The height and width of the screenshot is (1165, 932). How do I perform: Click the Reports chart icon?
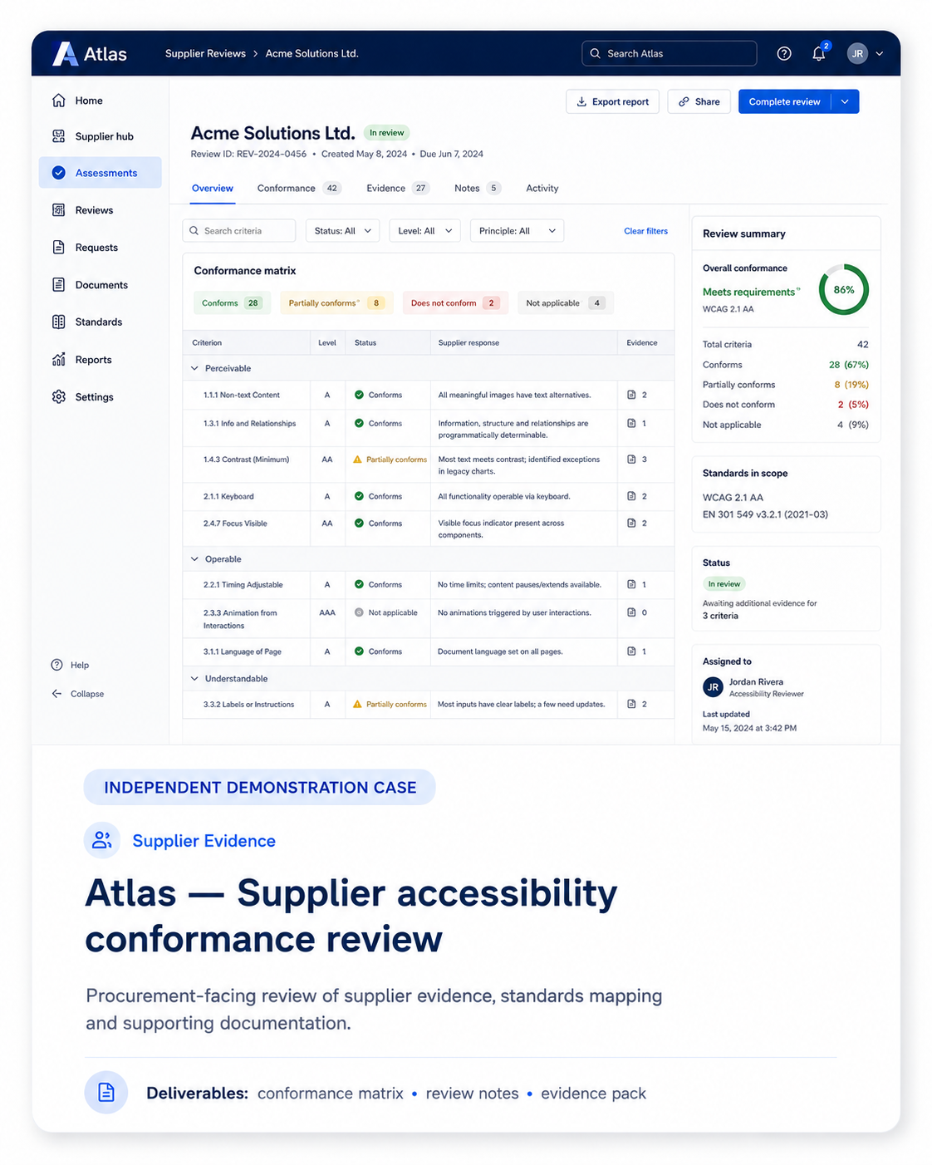tap(59, 360)
